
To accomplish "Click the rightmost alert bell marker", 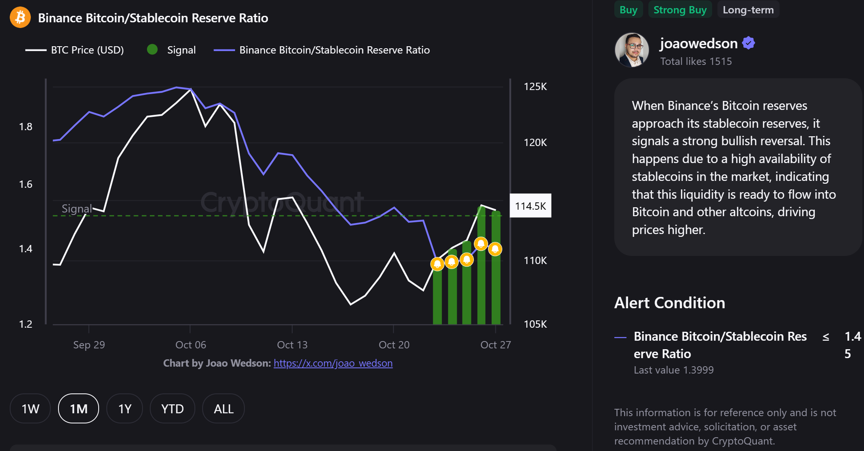I will tap(495, 249).
